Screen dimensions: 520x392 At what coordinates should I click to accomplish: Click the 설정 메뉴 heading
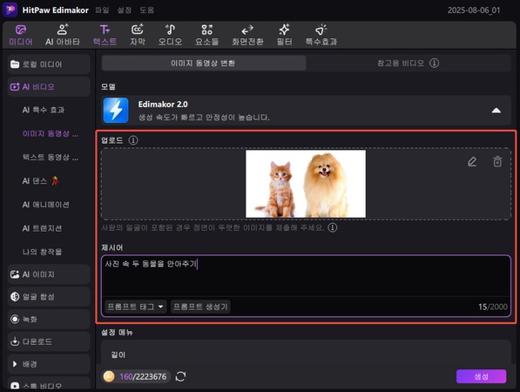tap(117, 332)
